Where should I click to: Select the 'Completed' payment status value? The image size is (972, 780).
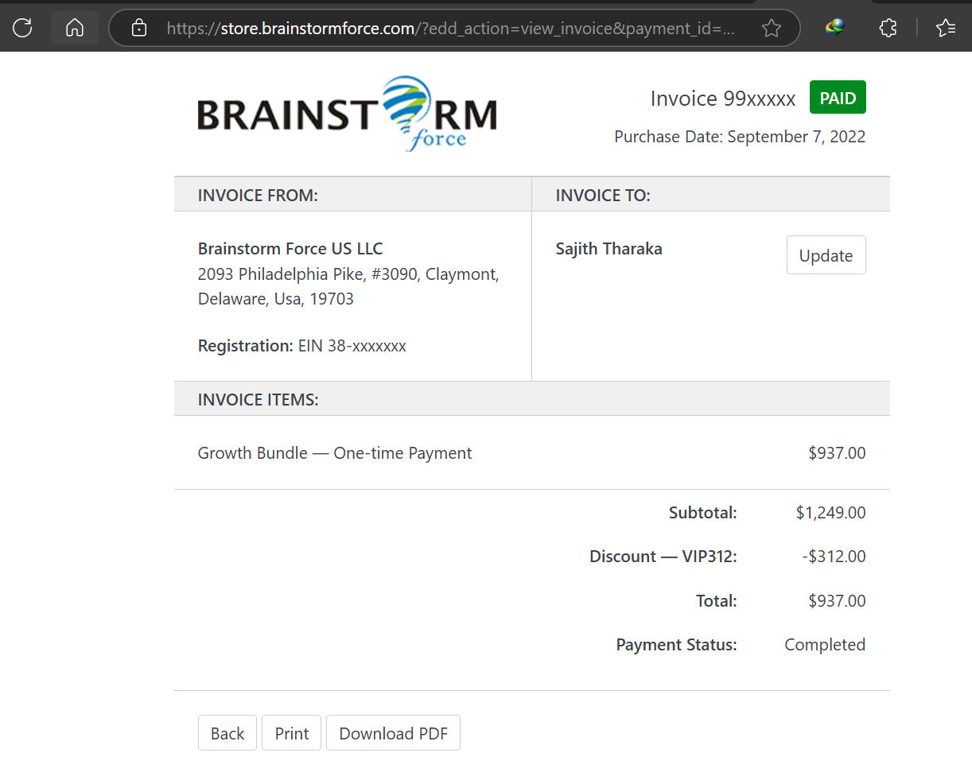point(825,645)
